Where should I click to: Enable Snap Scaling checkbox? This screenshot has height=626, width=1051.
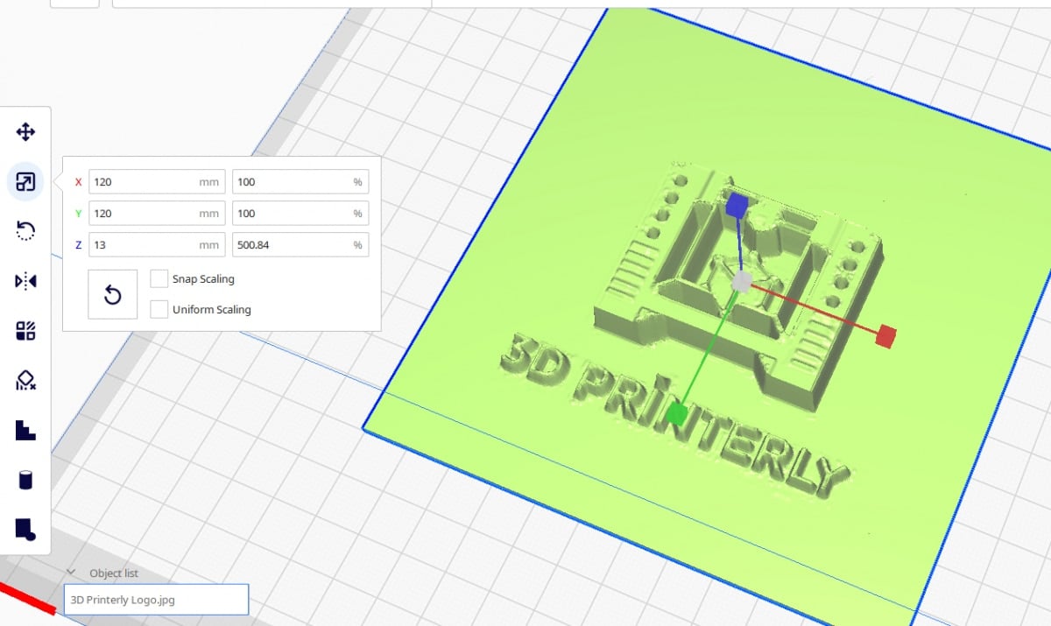(x=159, y=278)
